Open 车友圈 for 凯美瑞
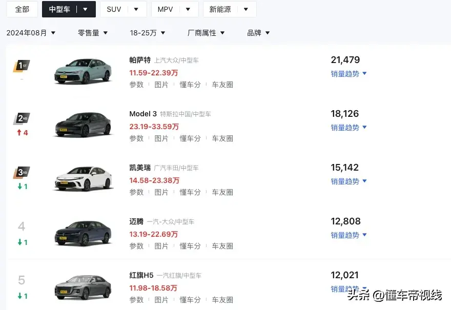The width and height of the screenshot is (451, 310). pos(222,192)
